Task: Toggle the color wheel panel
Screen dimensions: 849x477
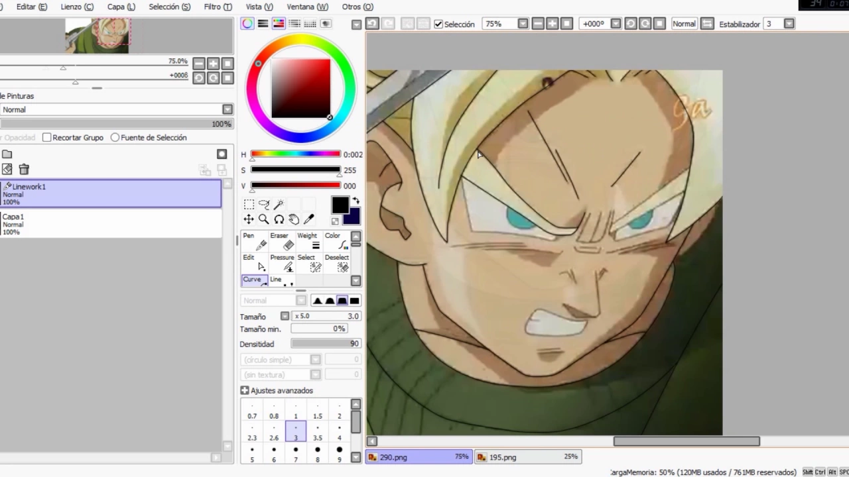Action: (x=247, y=24)
